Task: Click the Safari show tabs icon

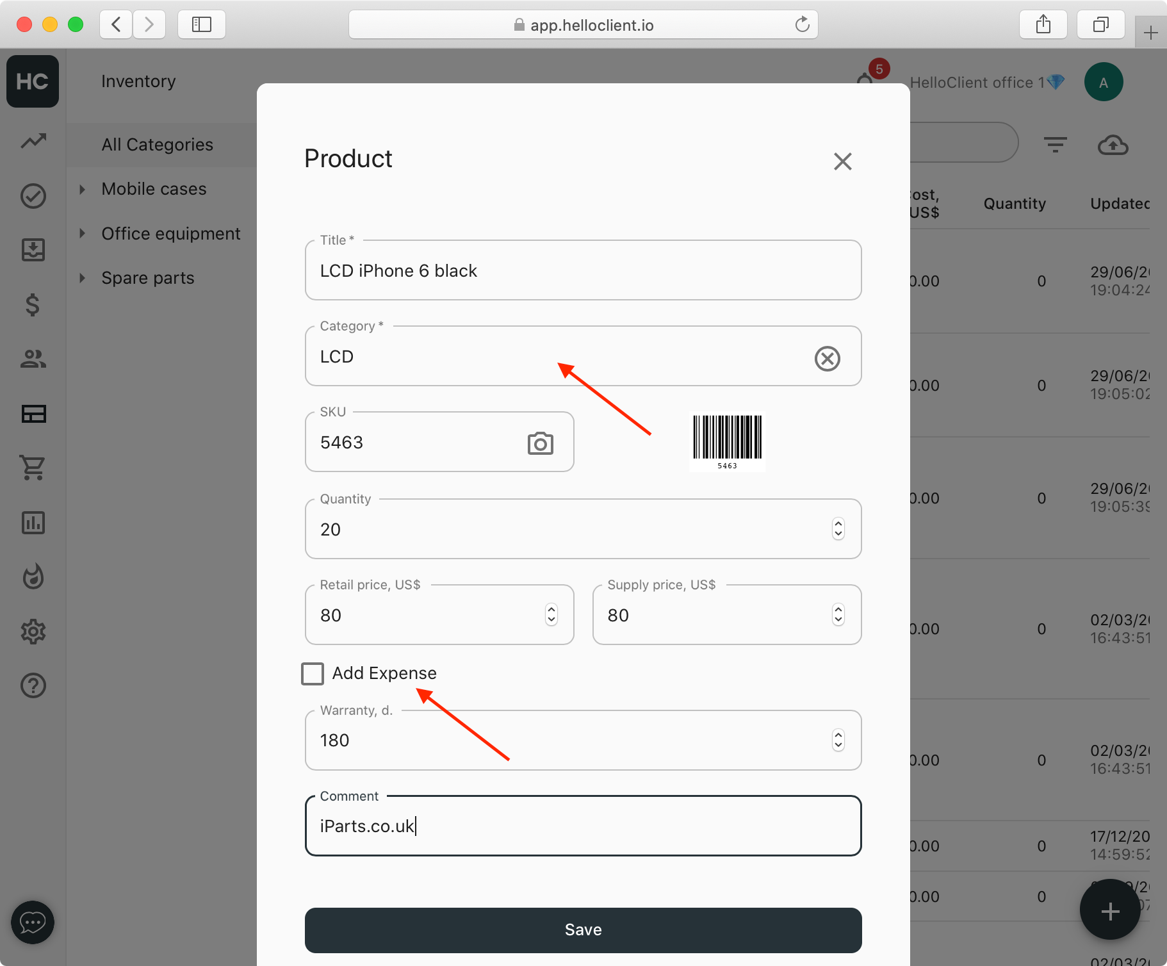Action: pos(1101,25)
